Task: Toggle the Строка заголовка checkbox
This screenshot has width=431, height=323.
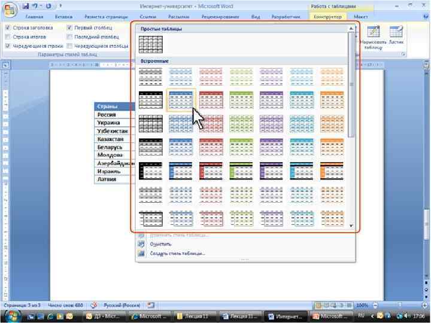Action: coord(8,28)
